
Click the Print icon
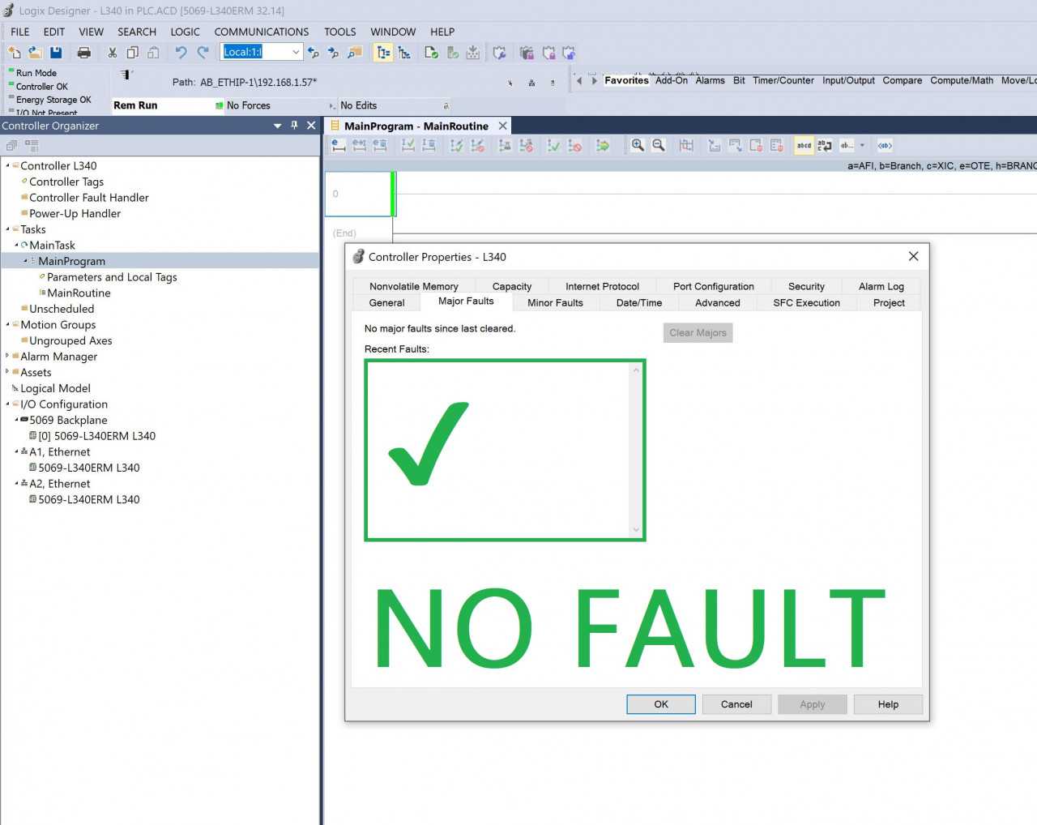tap(83, 53)
